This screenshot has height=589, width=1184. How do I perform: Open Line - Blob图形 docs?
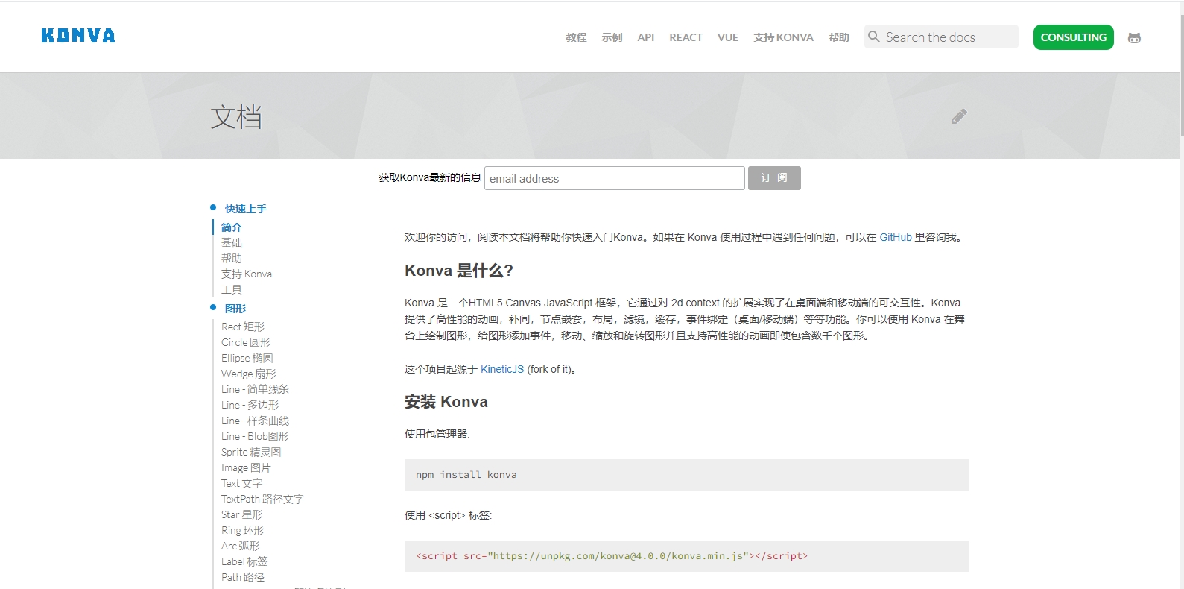[x=255, y=436]
